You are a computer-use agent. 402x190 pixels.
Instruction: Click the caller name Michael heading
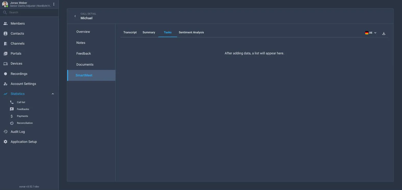pyautogui.click(x=86, y=18)
